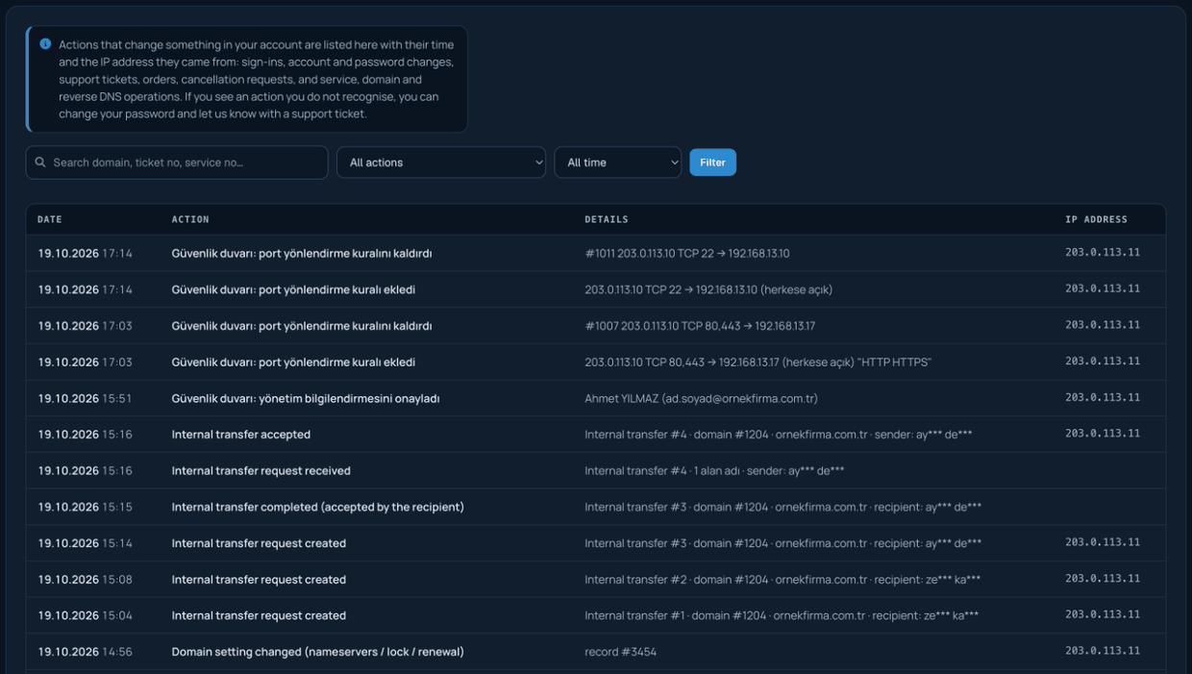
Task: Select the 'record #3454' details text
Action: coord(621,652)
